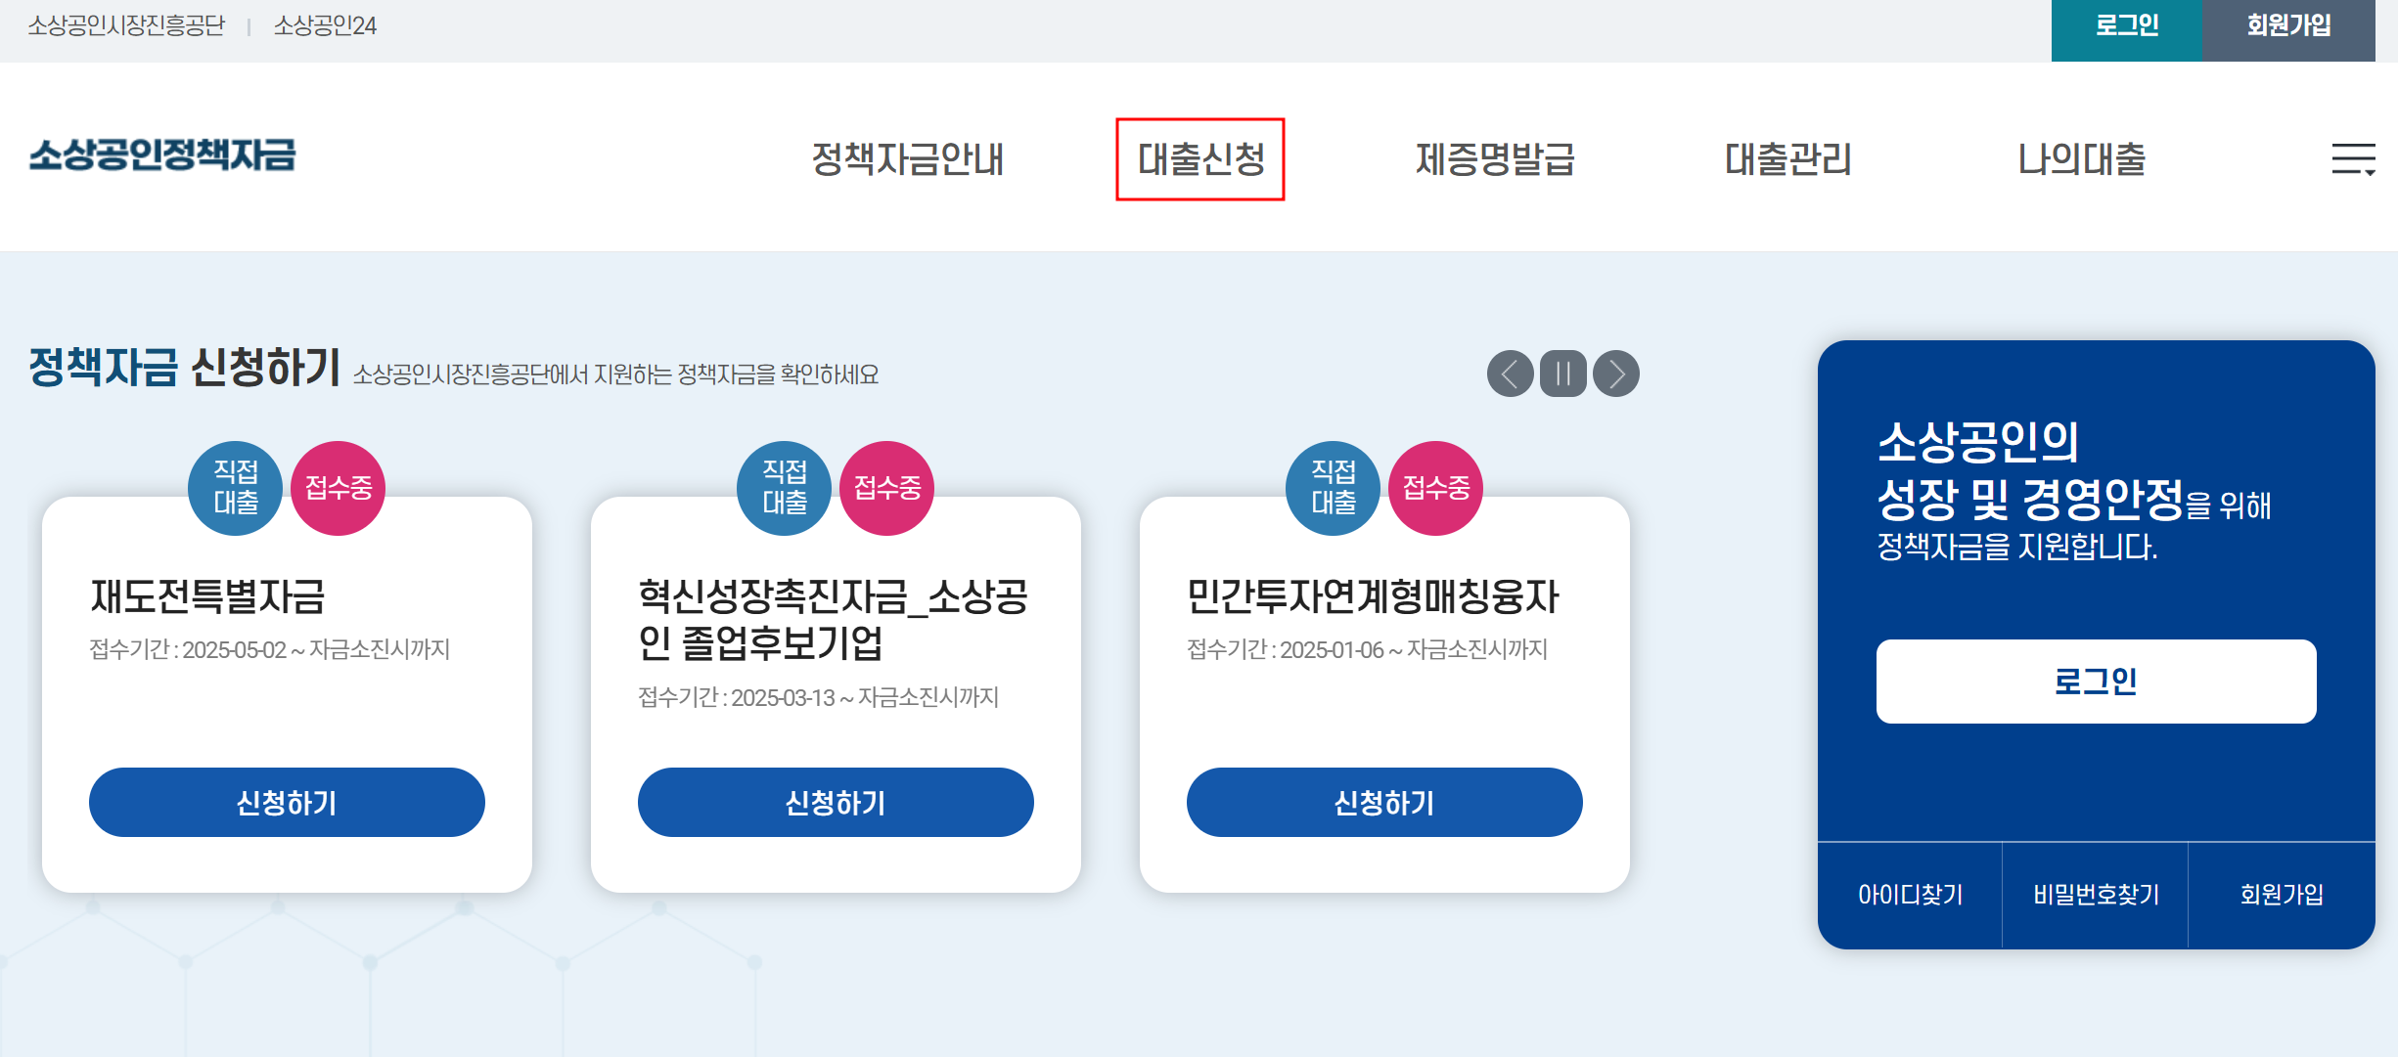Viewport: 2398px width, 1057px height.
Task: Click 신청하기 on the 혁신성장촉진자금 card
Action: pos(836,802)
